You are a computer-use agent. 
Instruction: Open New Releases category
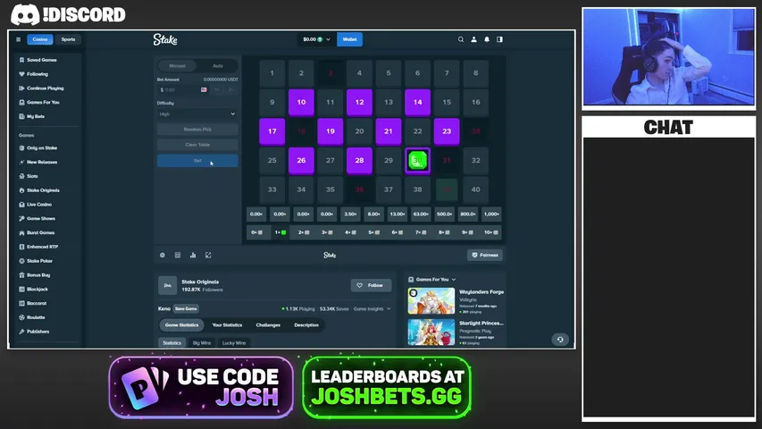[42, 162]
